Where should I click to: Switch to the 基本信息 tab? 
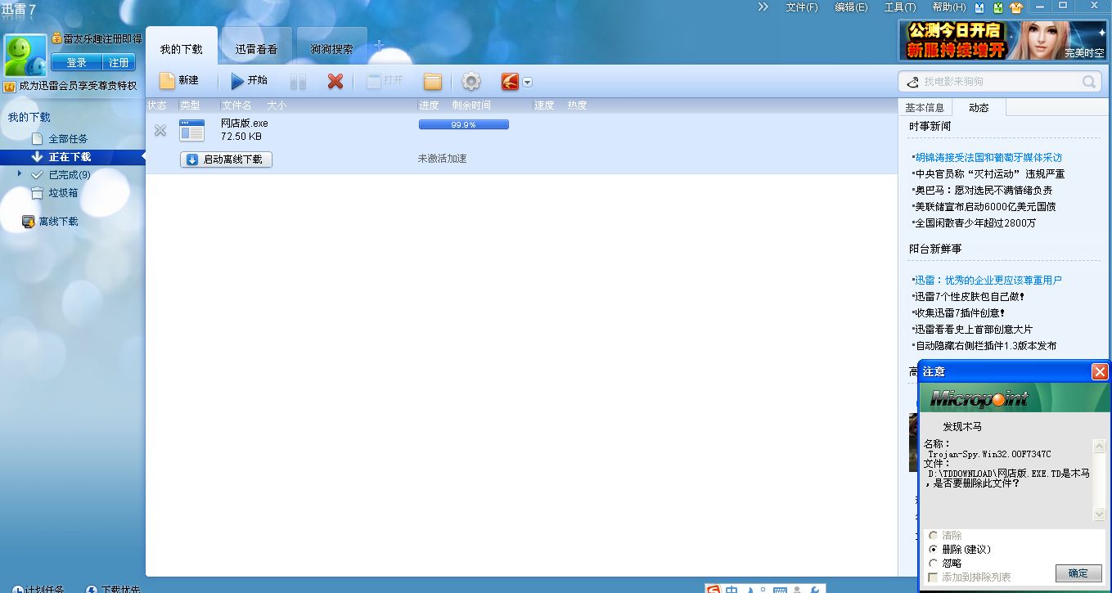[925, 107]
